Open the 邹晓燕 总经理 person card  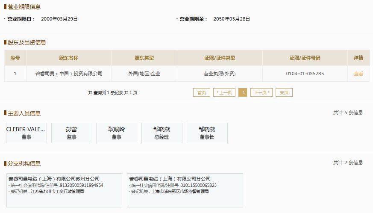coord(162,133)
